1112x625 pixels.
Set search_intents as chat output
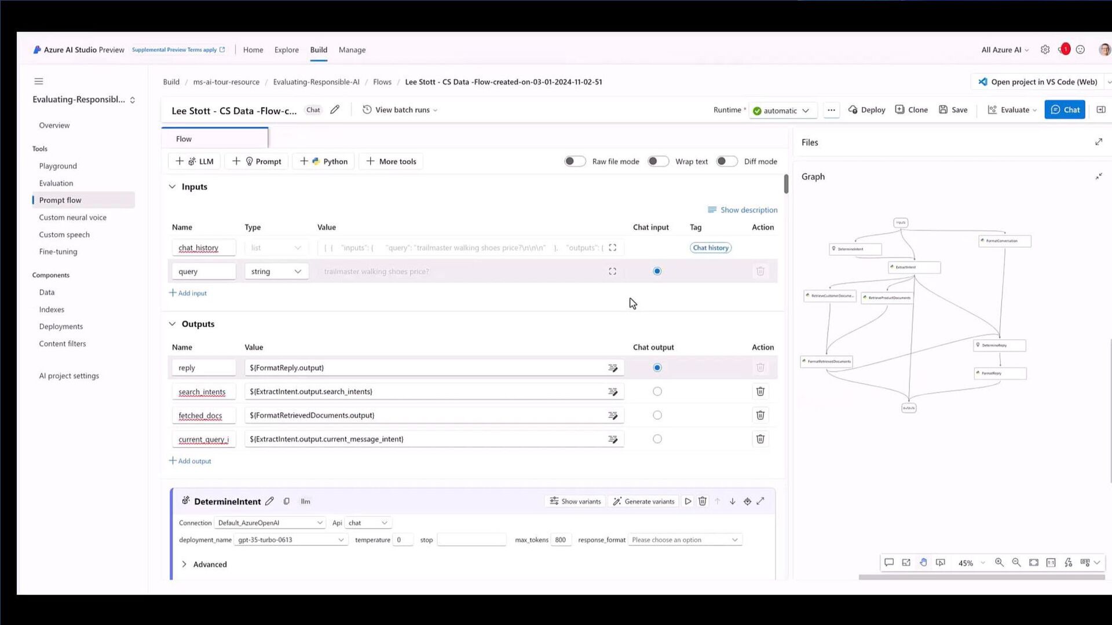tap(657, 392)
